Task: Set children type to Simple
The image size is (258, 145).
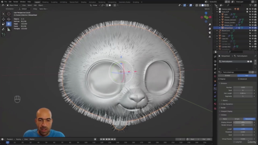Action: [237, 119]
